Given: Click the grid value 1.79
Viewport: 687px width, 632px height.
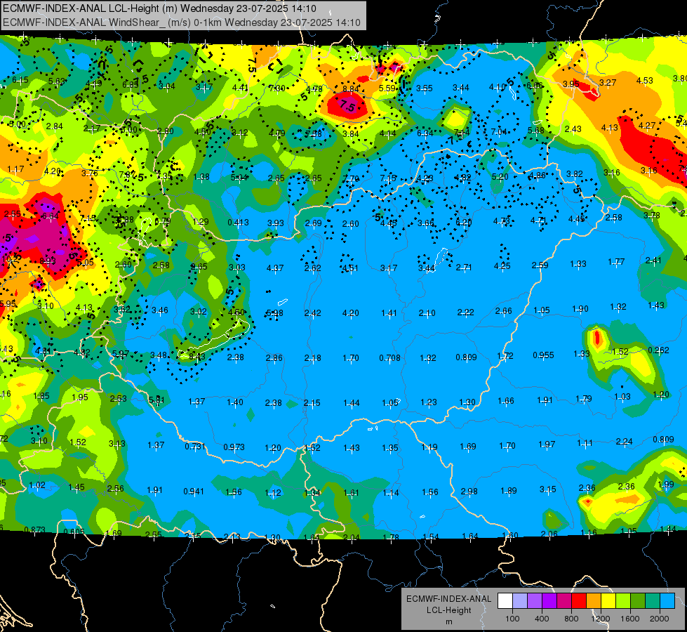Looking at the screenshot, I should (x=584, y=399).
